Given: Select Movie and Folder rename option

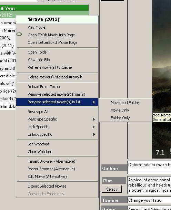Looking at the screenshot, I should coord(125,103).
